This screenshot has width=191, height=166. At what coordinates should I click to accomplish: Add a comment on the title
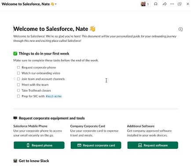click(x=180, y=29)
